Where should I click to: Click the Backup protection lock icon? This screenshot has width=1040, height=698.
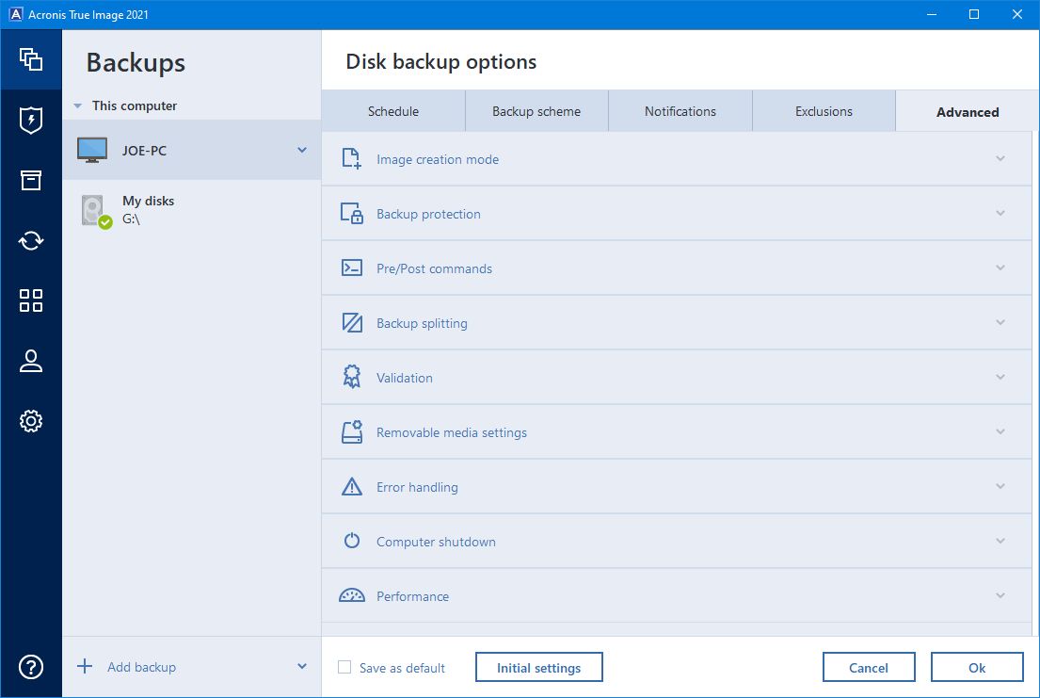point(352,213)
